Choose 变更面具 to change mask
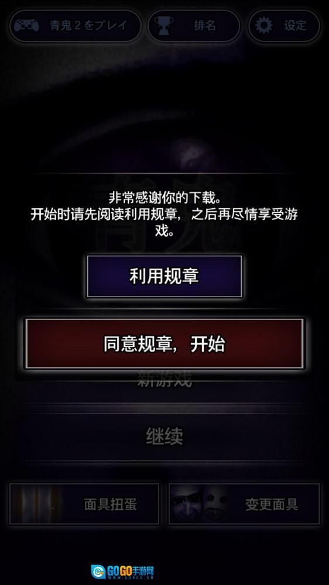The image size is (329, 585). point(244,504)
